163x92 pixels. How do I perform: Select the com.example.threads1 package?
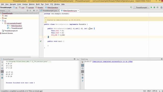click(14, 23)
